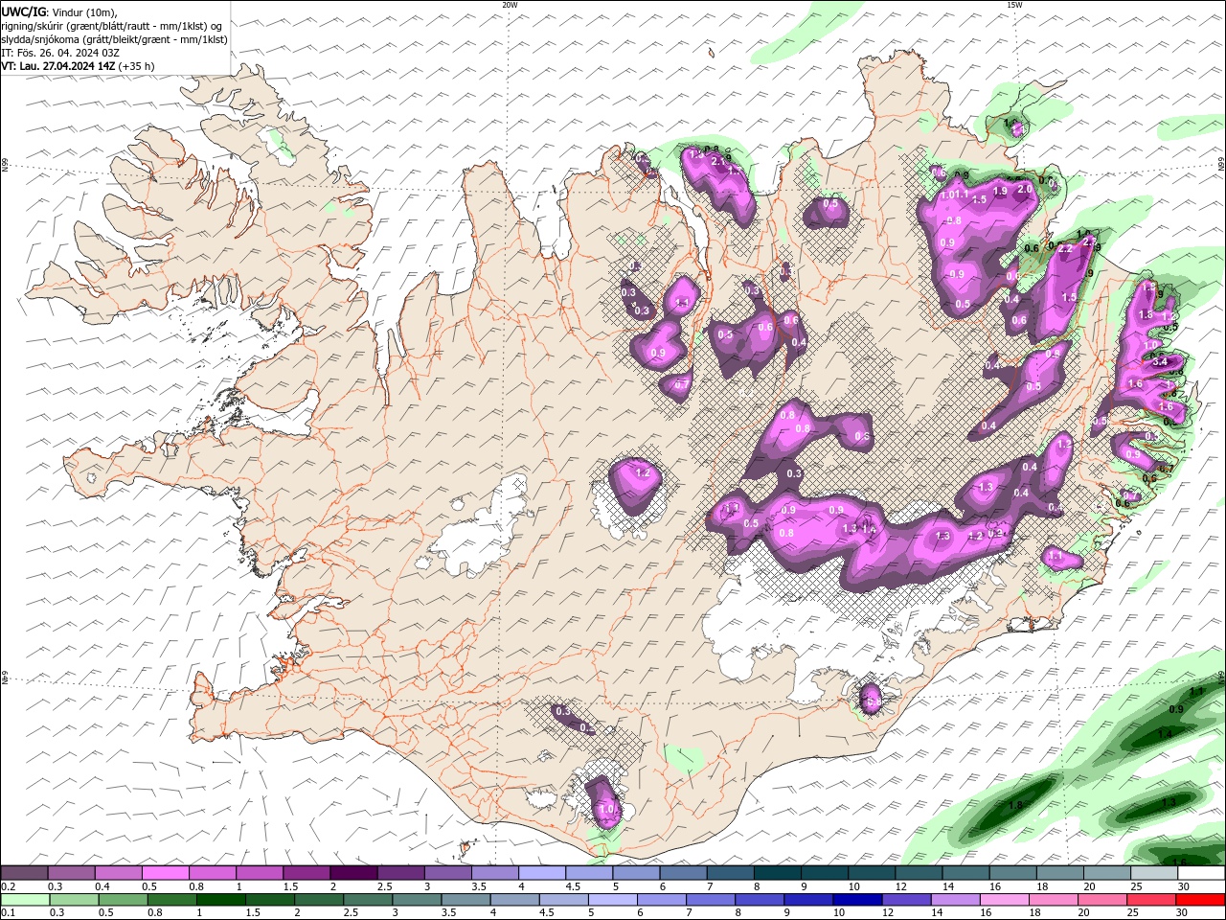Image resolution: width=1226 pixels, height=920 pixels.
Task: Click the 'VT: Lau. 27.04.2024 14Z (+35 h)' line
Action: 79,66
